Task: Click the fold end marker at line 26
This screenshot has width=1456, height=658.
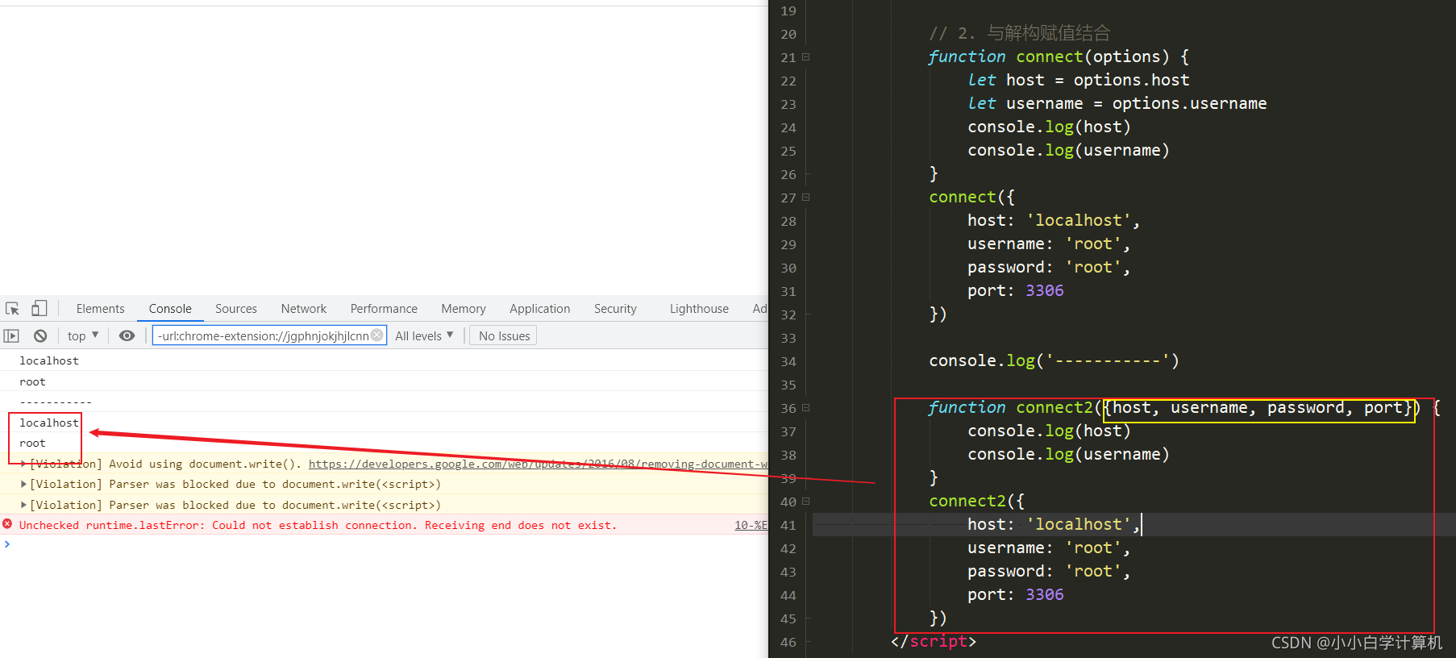Action: 807,174
